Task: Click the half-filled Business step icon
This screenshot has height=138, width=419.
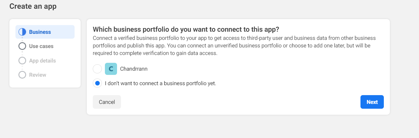Action: click(22, 32)
